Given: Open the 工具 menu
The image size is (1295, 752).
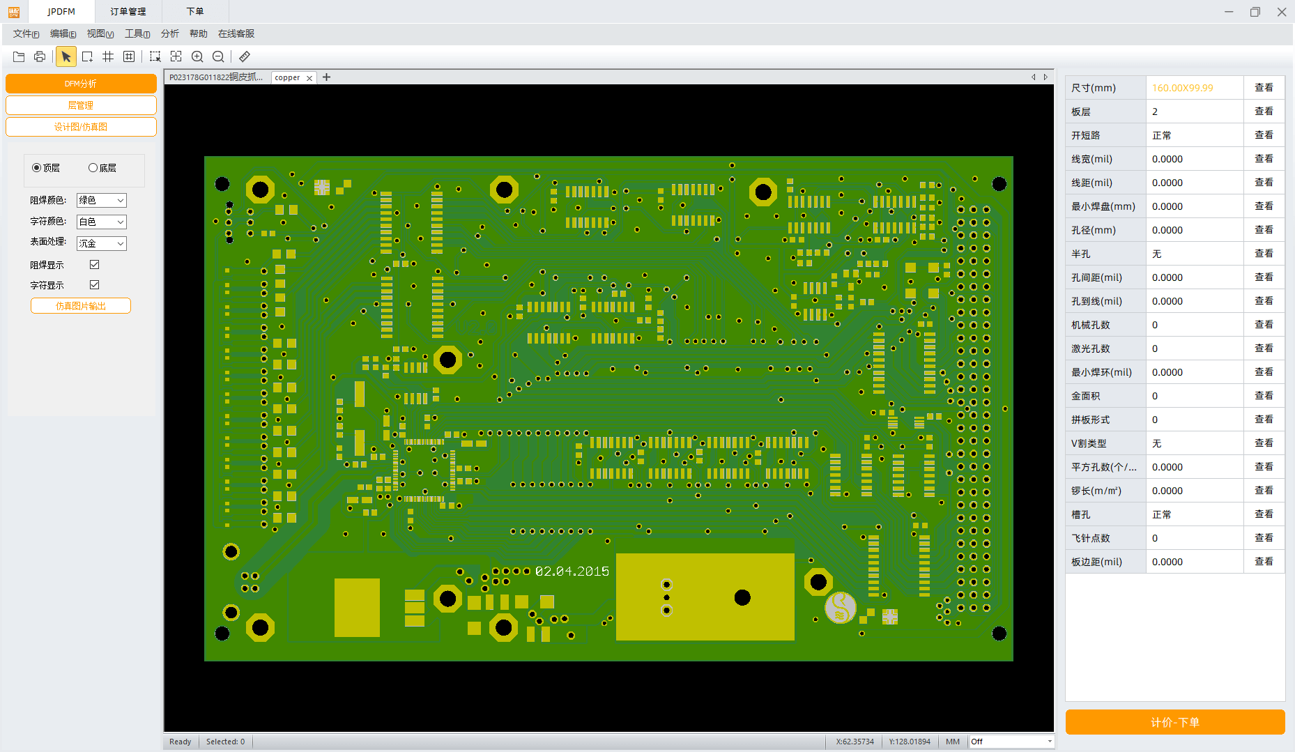Looking at the screenshot, I should click(x=137, y=33).
